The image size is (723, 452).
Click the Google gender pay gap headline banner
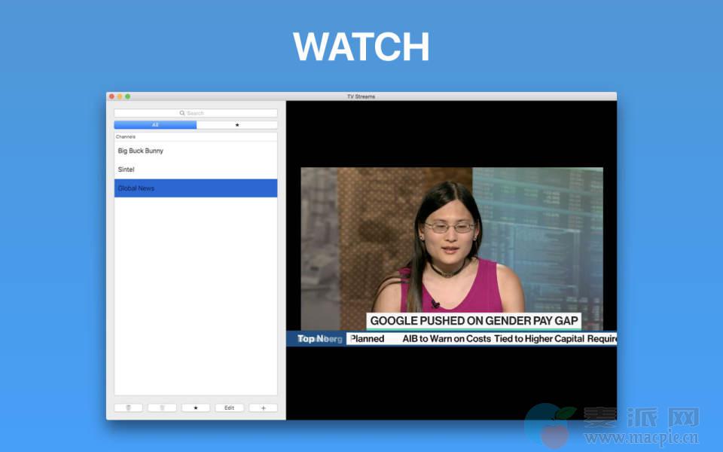click(474, 321)
